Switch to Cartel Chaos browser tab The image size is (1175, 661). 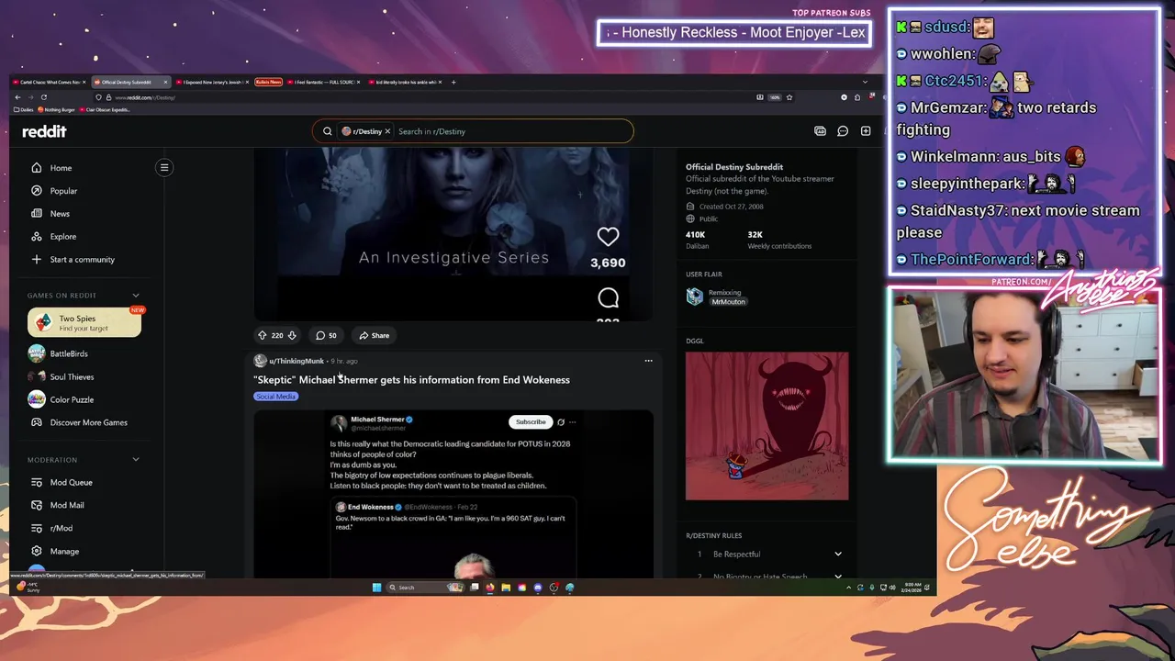pos(48,82)
